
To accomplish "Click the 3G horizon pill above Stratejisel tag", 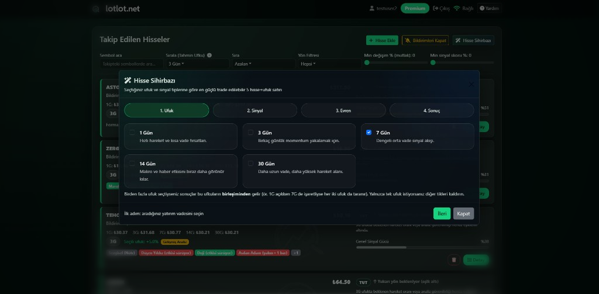I will pyautogui.click(x=113, y=241).
